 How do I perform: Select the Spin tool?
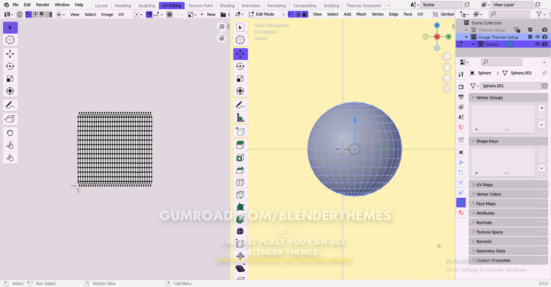click(240, 219)
